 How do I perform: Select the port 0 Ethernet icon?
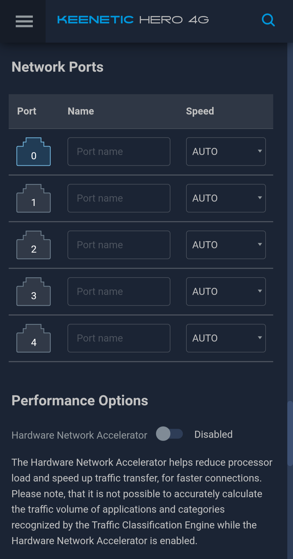pos(34,152)
